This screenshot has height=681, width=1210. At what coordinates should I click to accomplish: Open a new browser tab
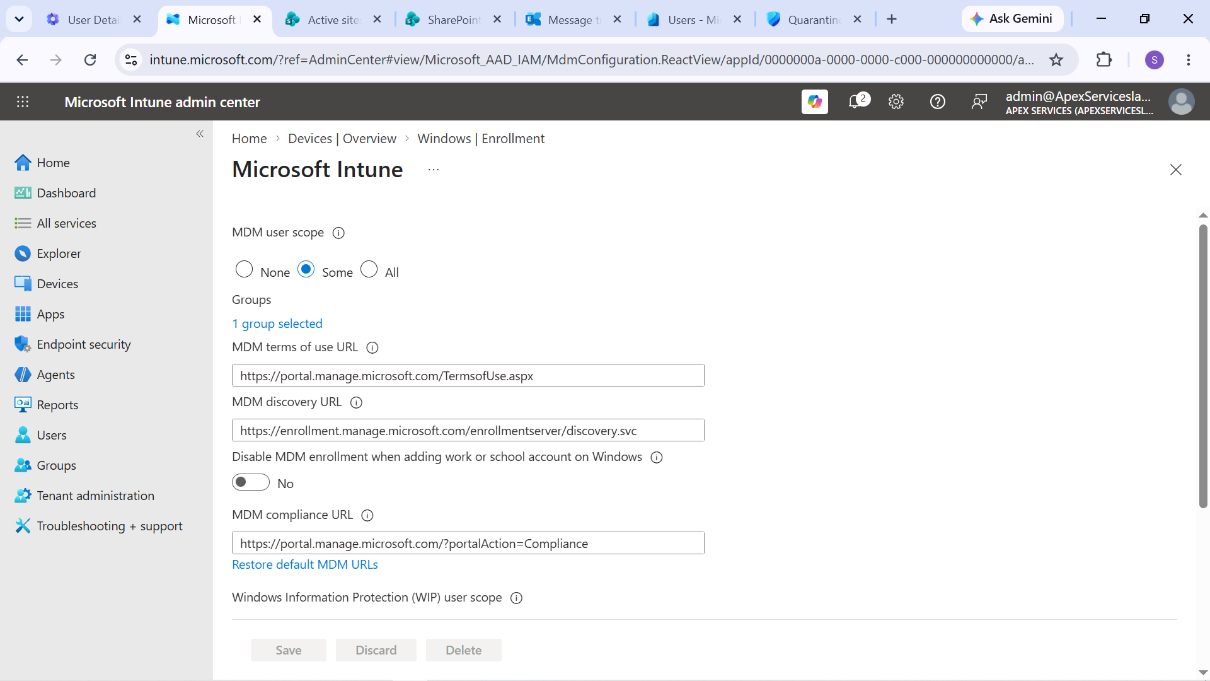(892, 20)
